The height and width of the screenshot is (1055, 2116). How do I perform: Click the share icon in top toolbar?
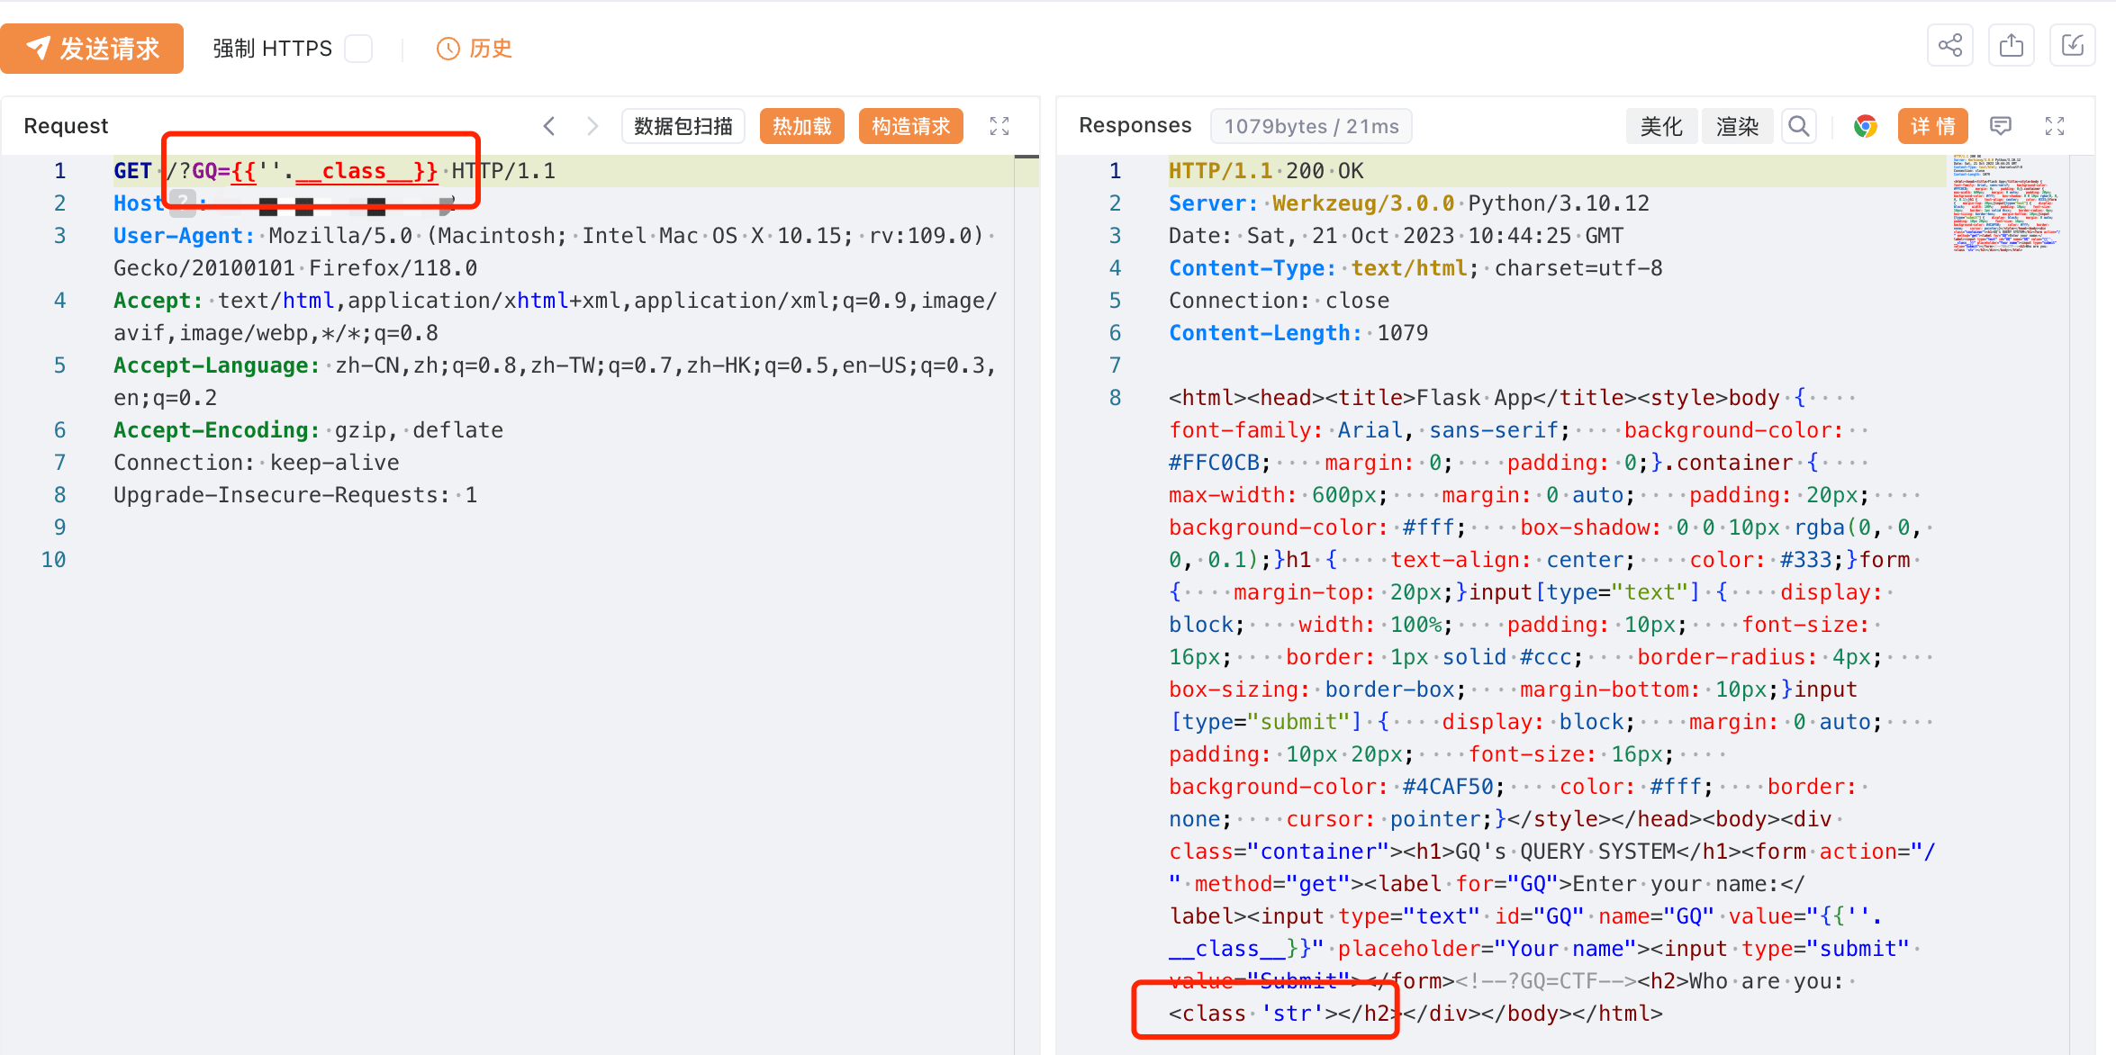point(1950,46)
